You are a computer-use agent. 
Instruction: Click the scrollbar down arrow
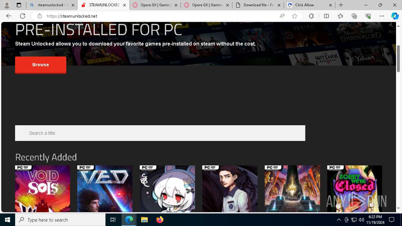click(x=398, y=208)
